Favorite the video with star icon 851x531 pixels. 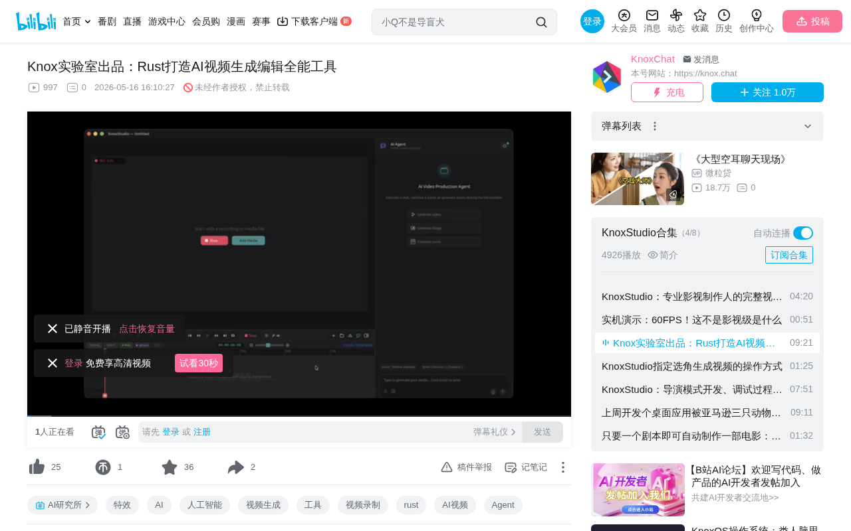tap(170, 467)
